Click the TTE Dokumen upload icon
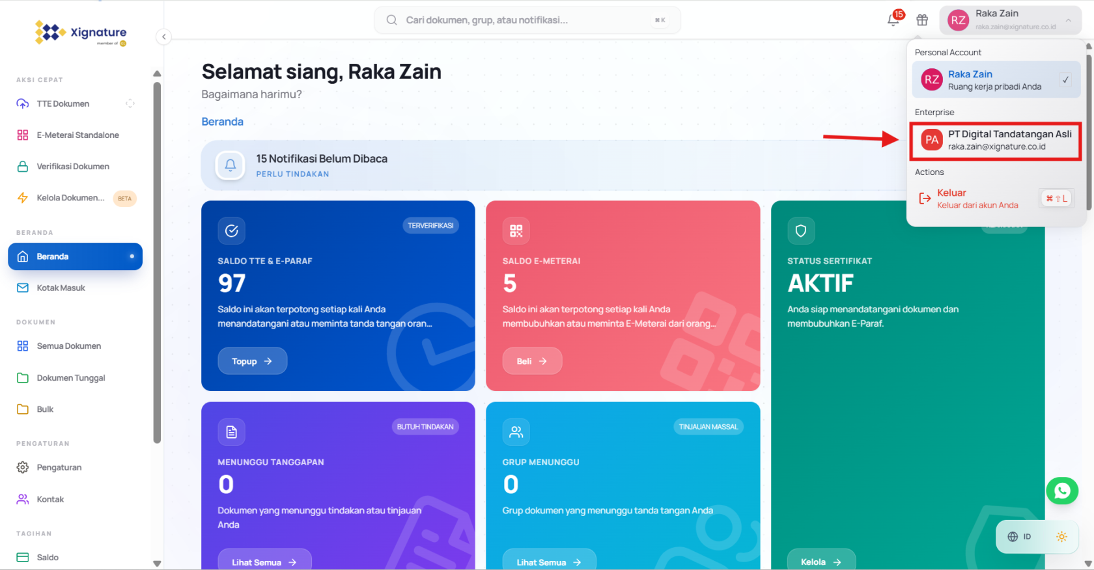This screenshot has width=1094, height=570. (x=23, y=103)
